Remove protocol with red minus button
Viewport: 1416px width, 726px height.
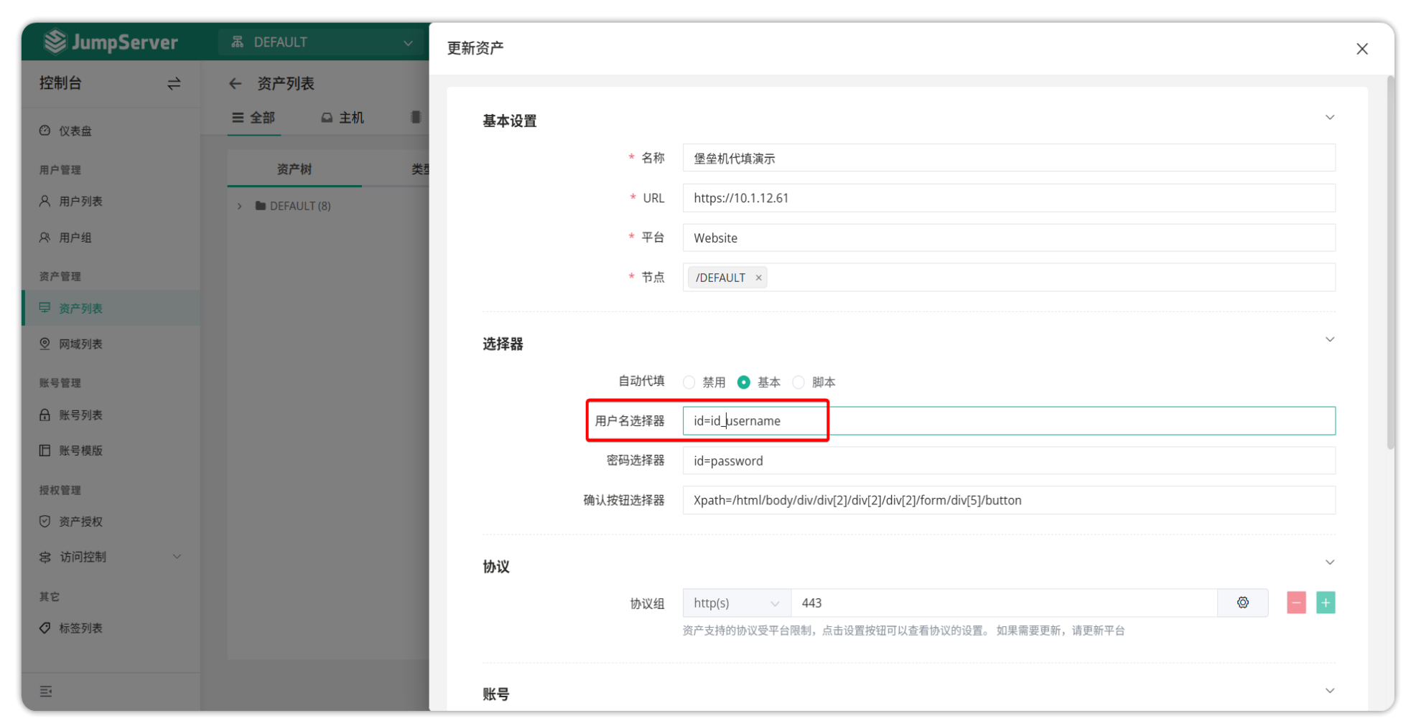(1296, 603)
